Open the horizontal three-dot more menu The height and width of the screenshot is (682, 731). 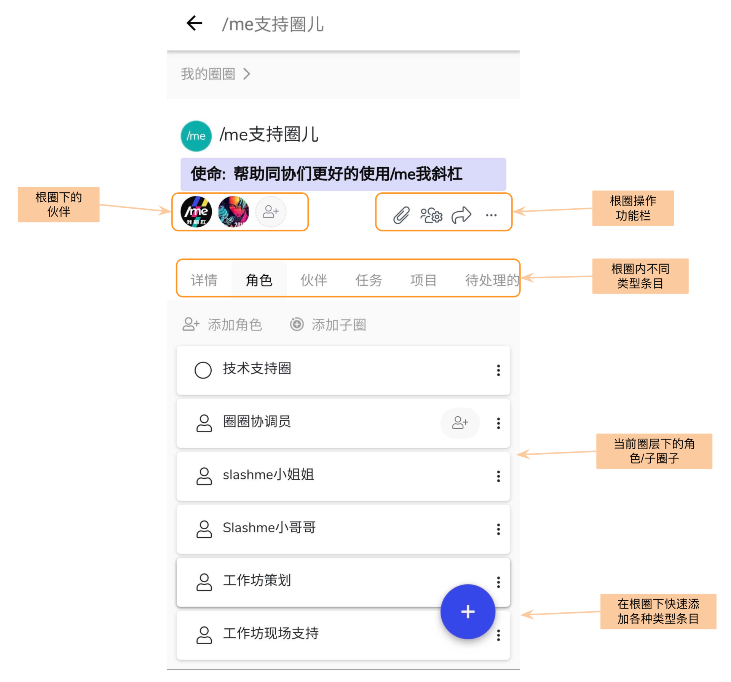tap(491, 216)
